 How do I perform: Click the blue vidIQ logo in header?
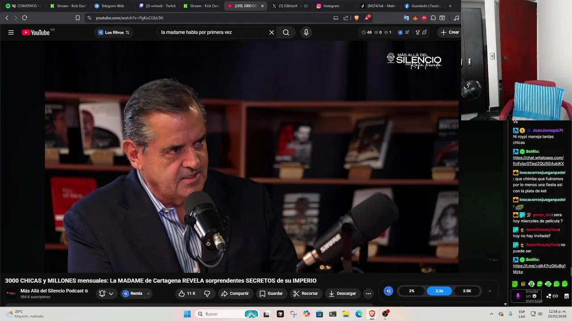click(x=400, y=32)
